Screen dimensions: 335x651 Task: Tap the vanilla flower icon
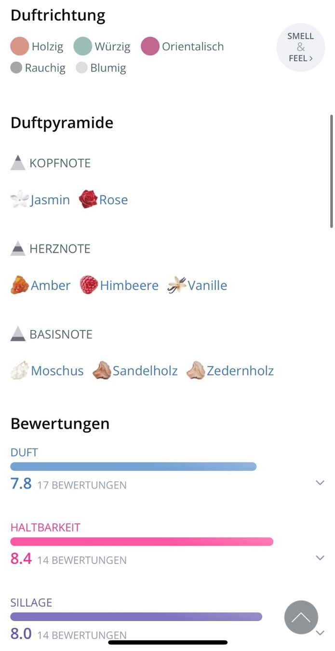[177, 285]
